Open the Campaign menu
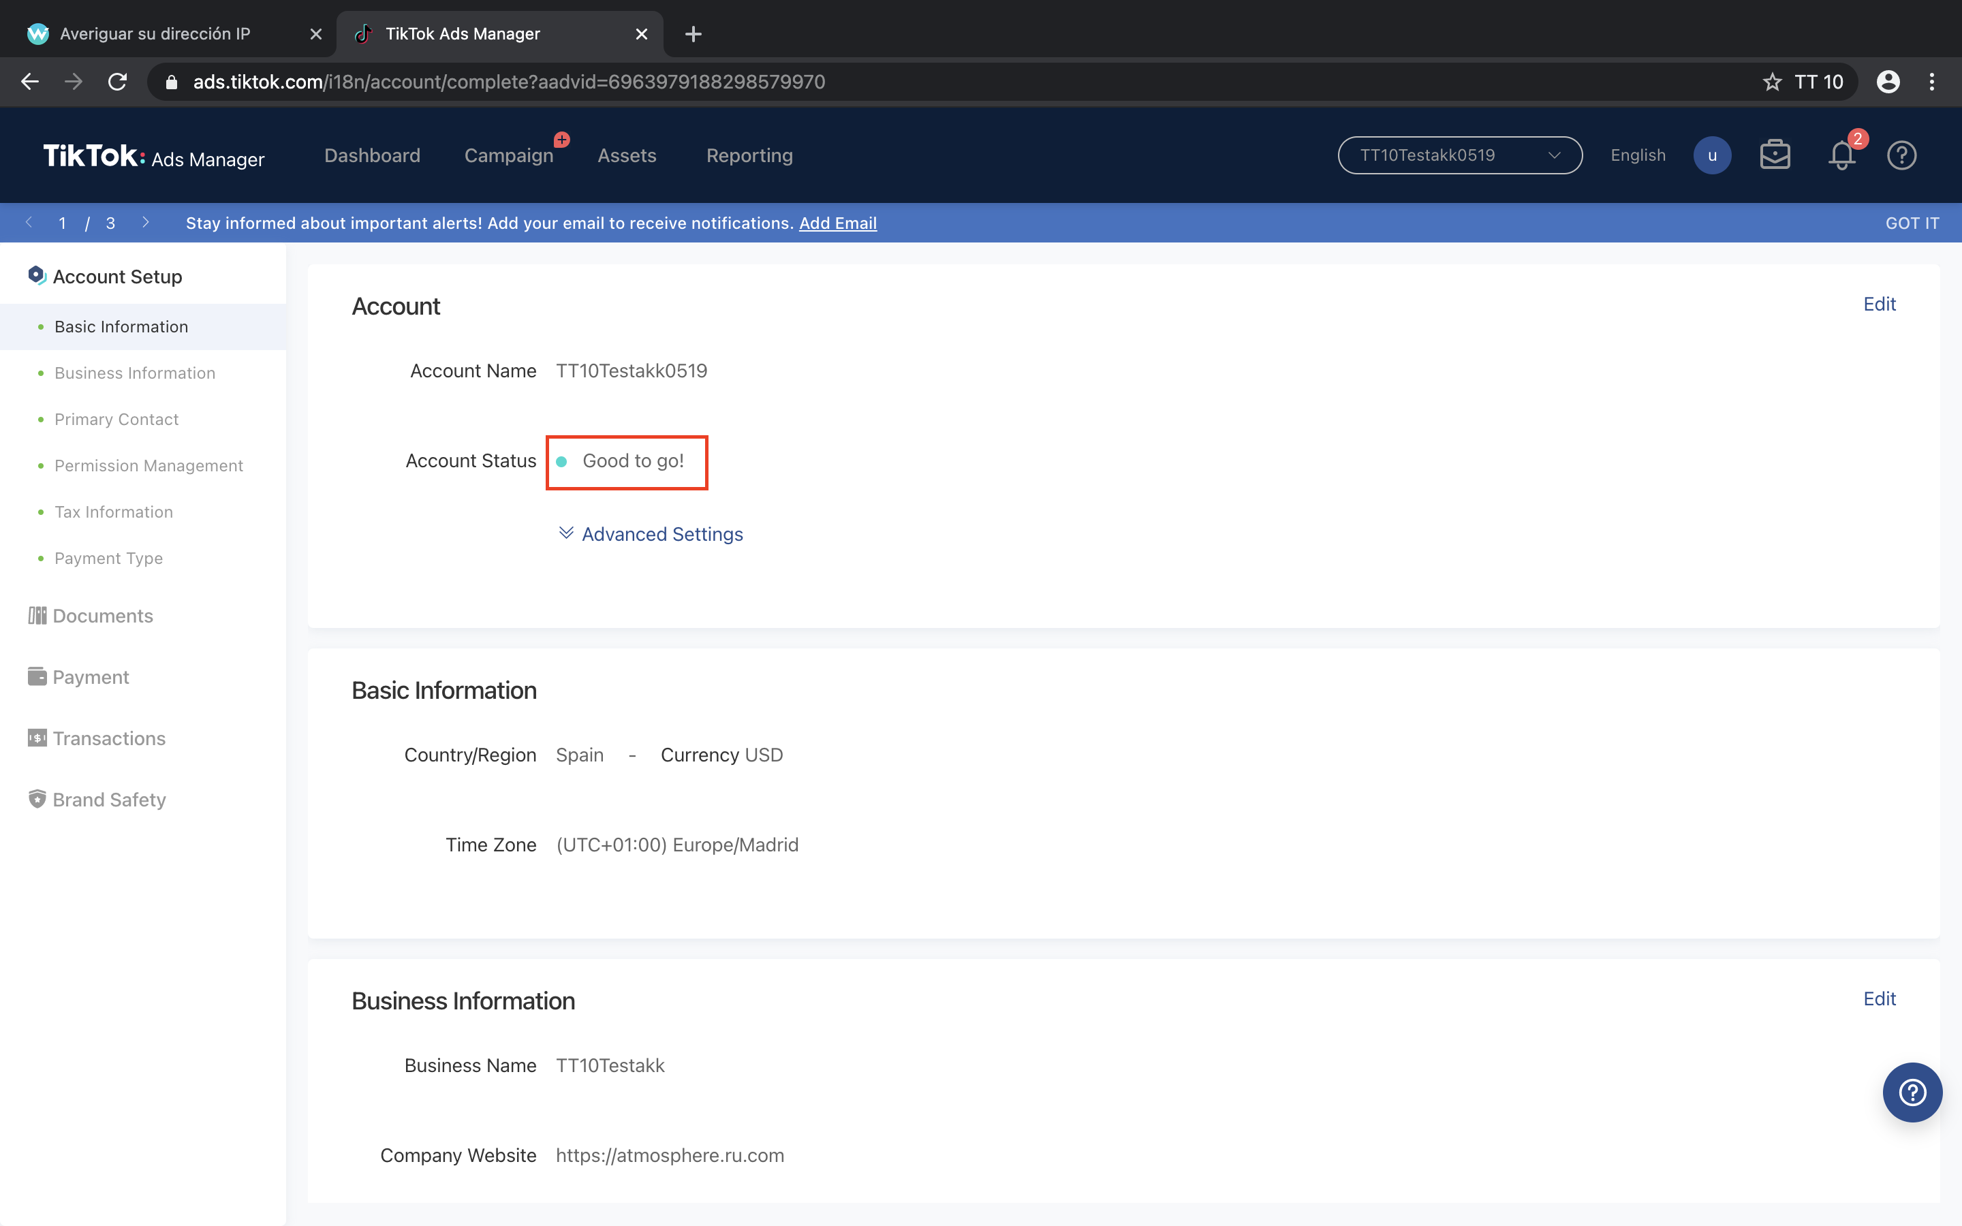Screen dimensions: 1962x1226 point(508,155)
